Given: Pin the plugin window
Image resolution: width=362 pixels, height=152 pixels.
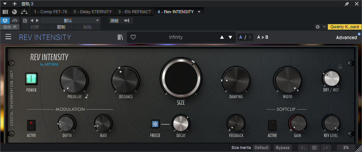Looking at the screenshot, I should pyautogui.click(x=347, y=4).
